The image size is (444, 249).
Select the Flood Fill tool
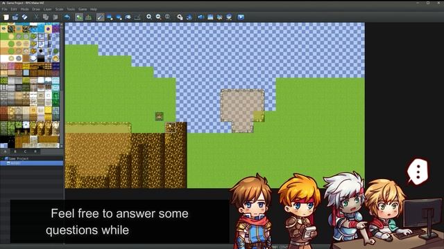tap(128, 17)
